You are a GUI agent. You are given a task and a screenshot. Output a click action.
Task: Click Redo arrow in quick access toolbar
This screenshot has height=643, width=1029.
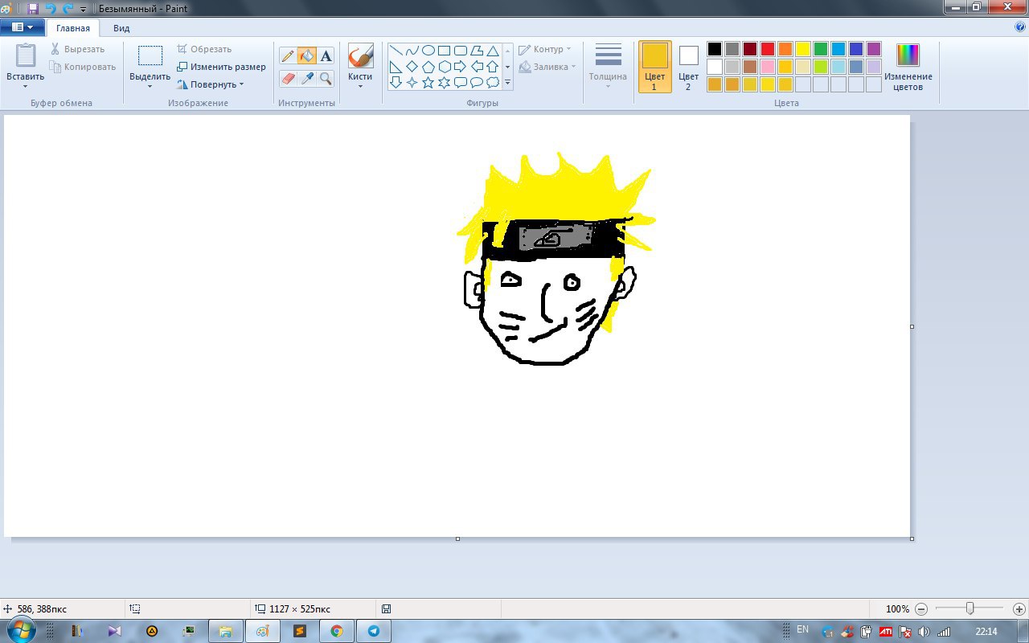click(68, 9)
